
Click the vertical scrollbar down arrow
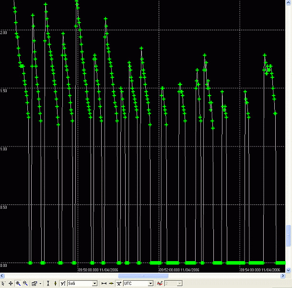pos(289,270)
